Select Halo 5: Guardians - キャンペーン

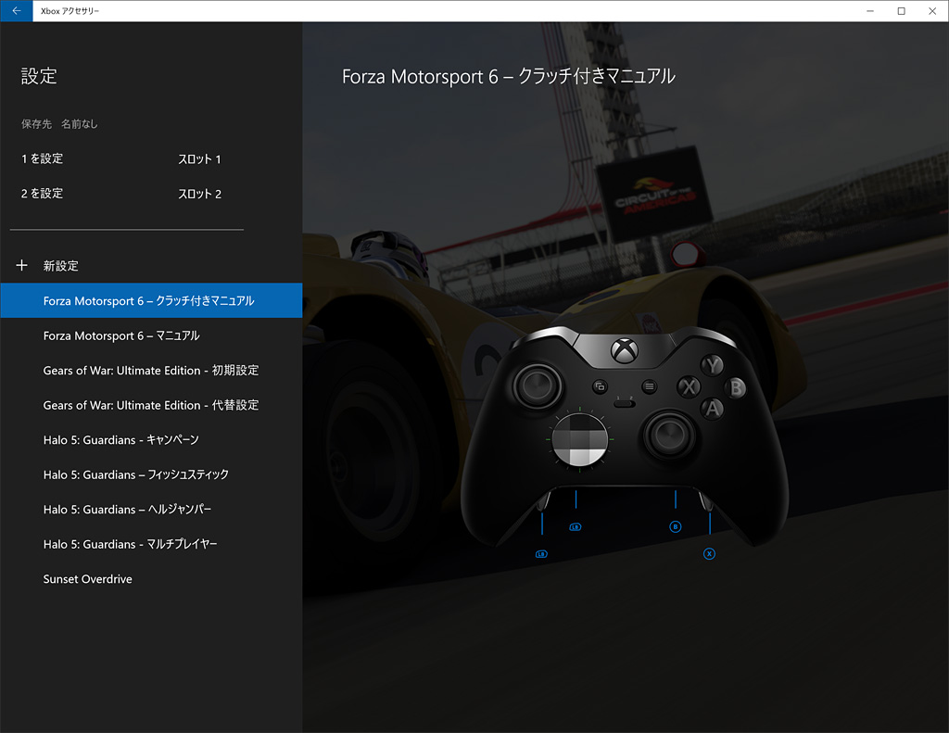[x=151, y=439]
